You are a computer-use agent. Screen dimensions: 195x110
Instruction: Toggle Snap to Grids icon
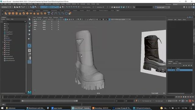(x=67, y=7)
